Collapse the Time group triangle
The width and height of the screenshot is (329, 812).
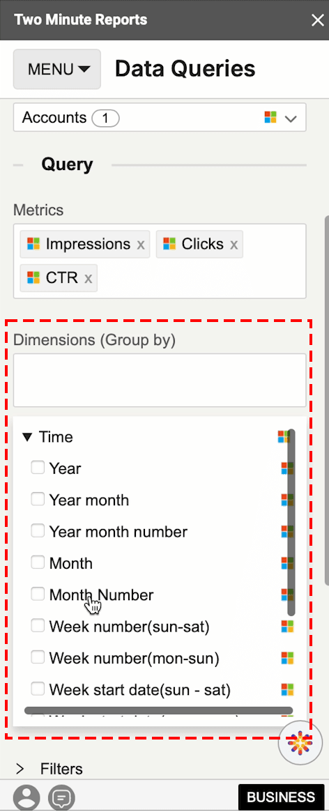point(27,437)
